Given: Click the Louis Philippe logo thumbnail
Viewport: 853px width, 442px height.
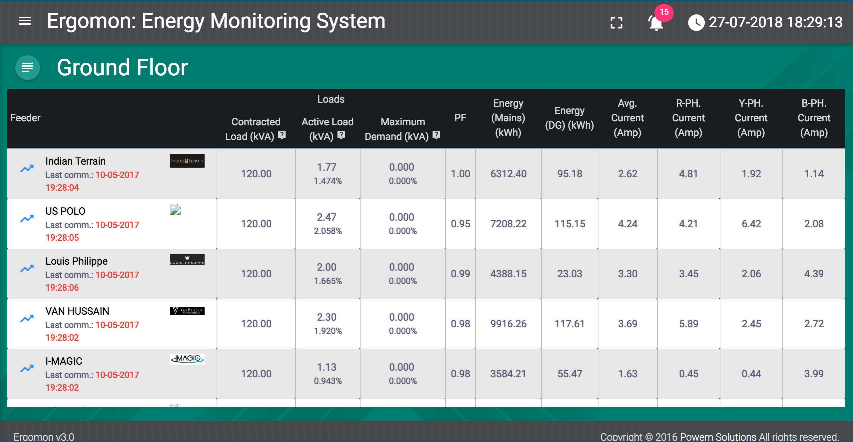Looking at the screenshot, I should (187, 259).
